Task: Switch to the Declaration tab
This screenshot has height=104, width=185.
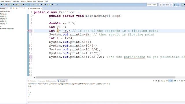Action: coord(51,81)
